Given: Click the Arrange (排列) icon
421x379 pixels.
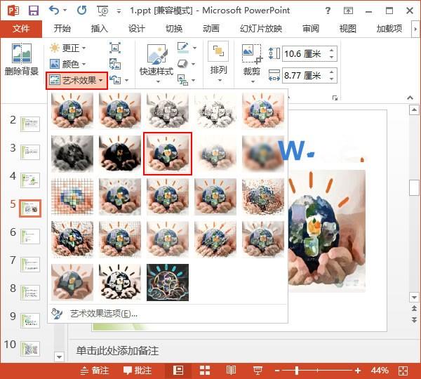Looking at the screenshot, I should [218, 51].
